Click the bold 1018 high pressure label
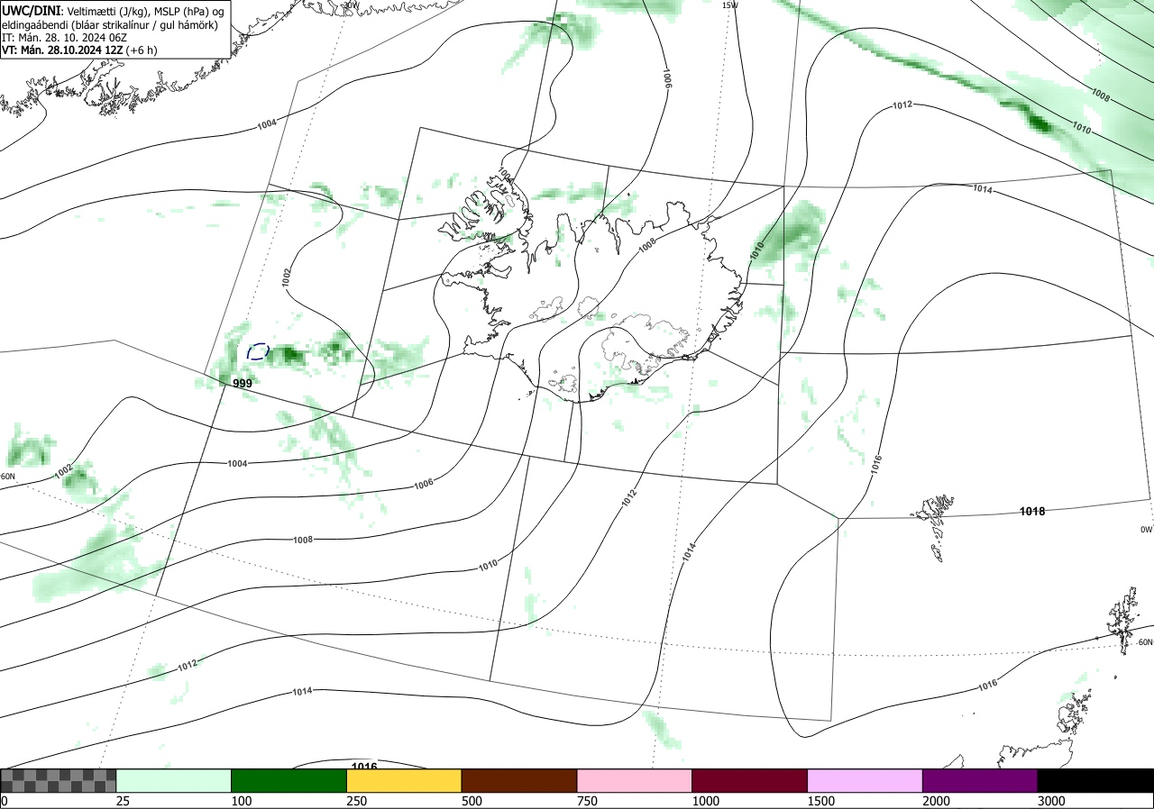The image size is (1154, 809). tap(1032, 512)
